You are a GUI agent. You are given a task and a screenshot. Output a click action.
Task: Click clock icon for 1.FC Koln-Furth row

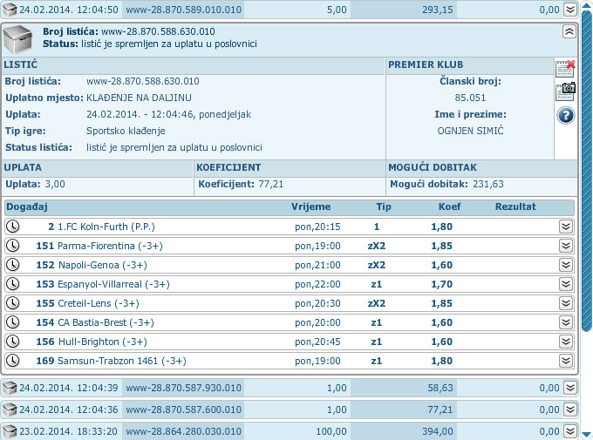coord(13,227)
